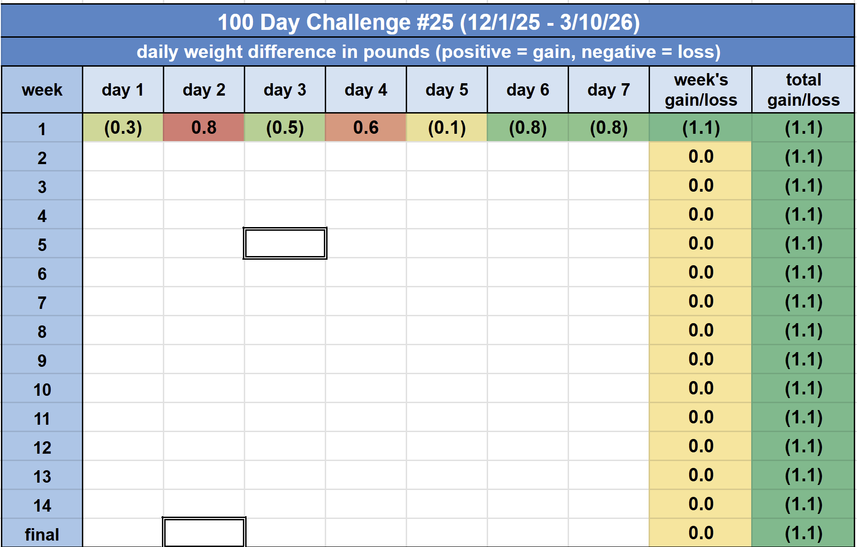The width and height of the screenshot is (857, 547).
Task: Click the "week" column header cell
Action: [42, 90]
